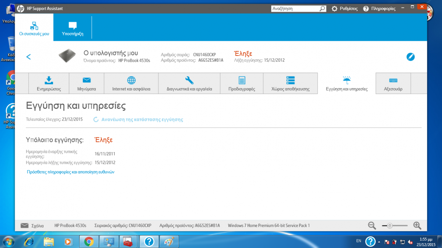
Task: Click the HP logo in title bar
Action: 20,8
